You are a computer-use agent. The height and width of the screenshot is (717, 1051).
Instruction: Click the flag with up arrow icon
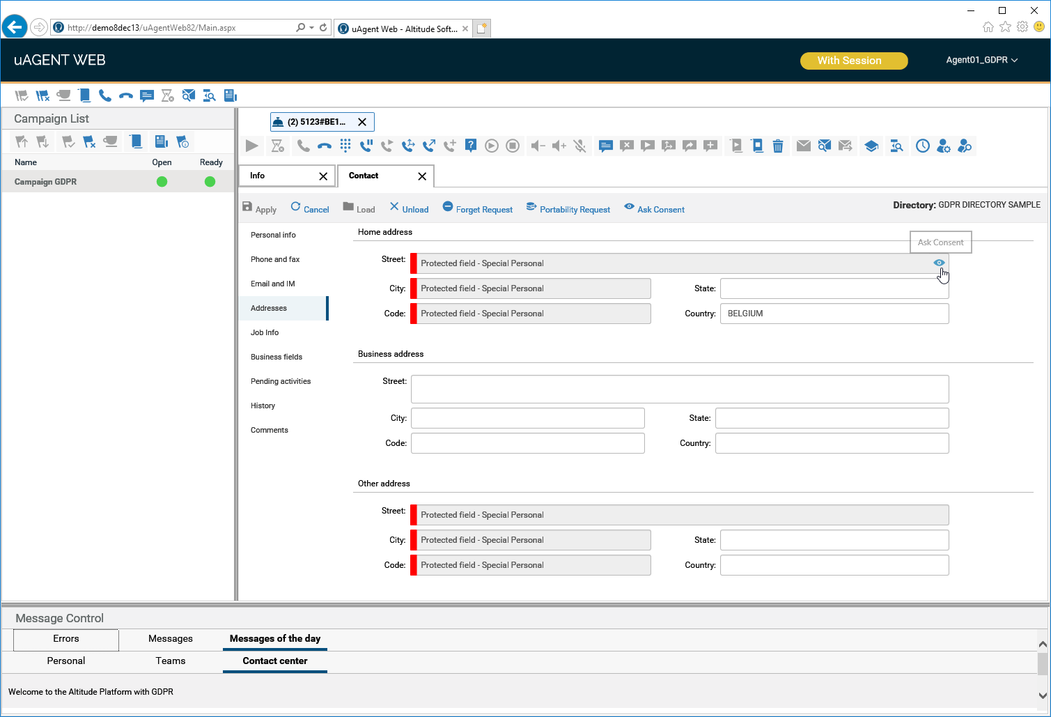[x=22, y=142]
